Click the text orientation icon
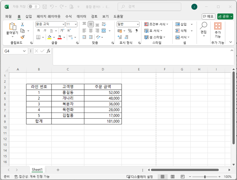This screenshot has width=237, height=180. point(98,37)
